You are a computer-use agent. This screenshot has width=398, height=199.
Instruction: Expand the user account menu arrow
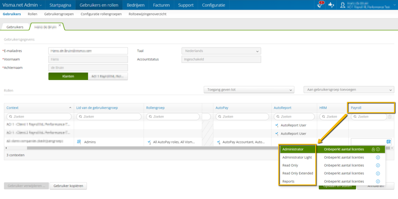click(x=394, y=5)
